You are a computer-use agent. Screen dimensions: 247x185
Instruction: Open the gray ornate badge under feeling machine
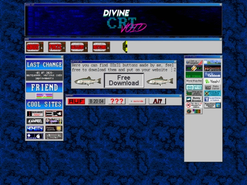click(54, 136)
